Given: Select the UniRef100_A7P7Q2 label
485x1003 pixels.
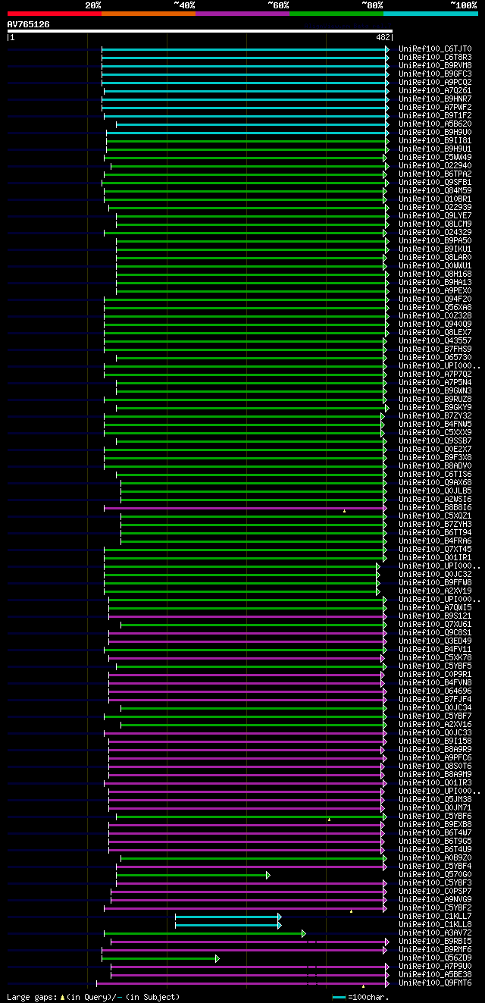Looking at the screenshot, I should pos(436,375).
